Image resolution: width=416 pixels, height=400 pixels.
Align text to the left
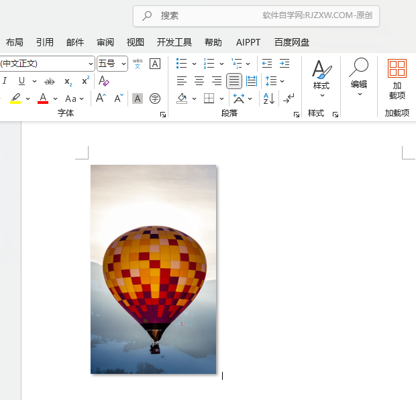coord(181,81)
